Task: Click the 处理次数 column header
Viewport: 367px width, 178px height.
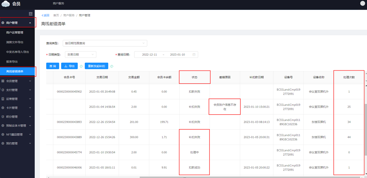Action: point(349,77)
